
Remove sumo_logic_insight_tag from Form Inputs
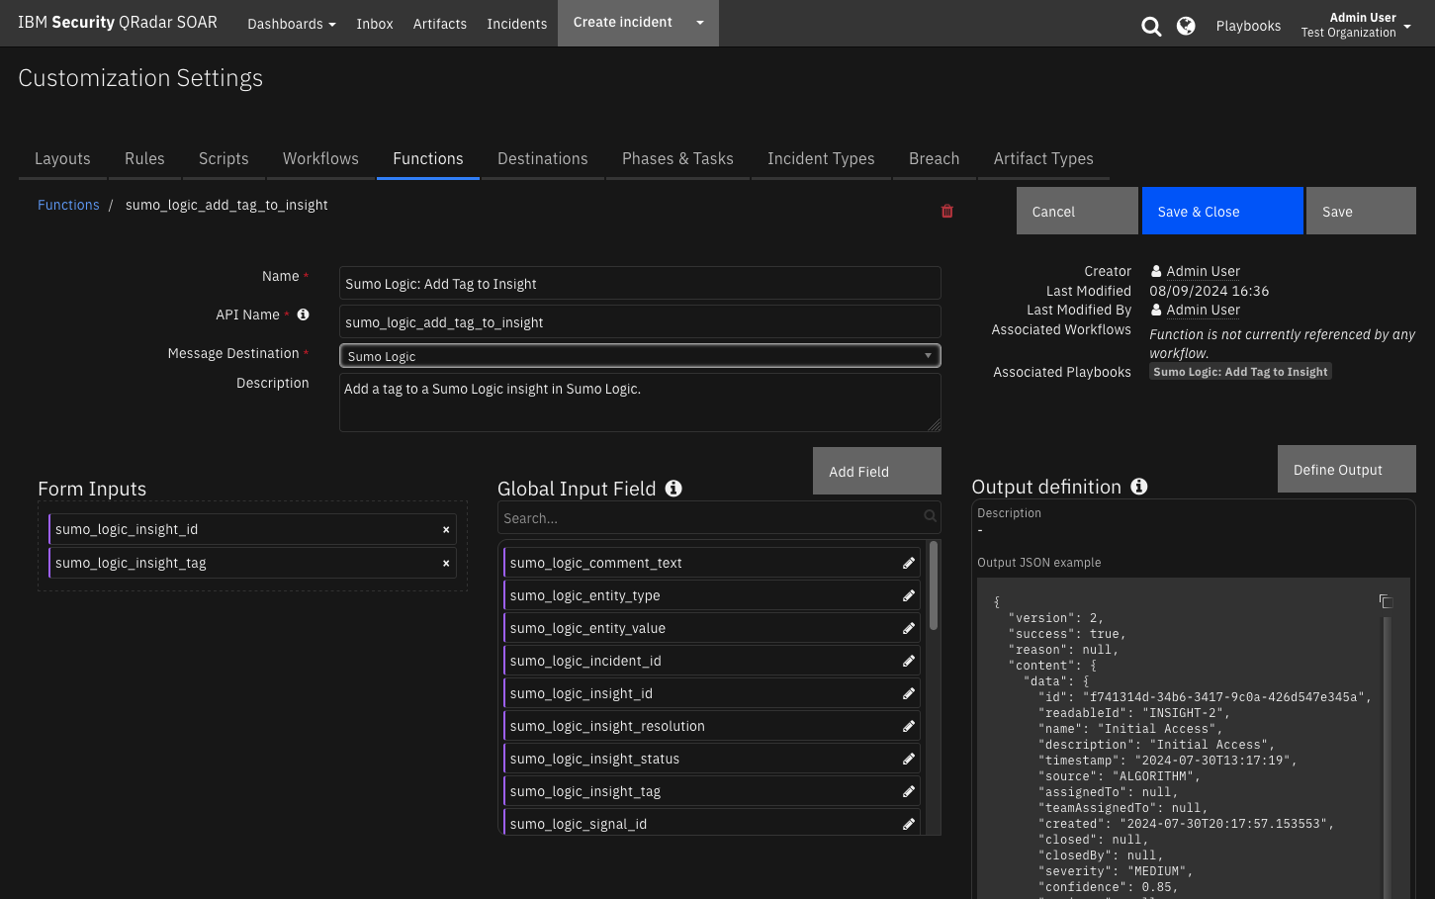click(446, 564)
